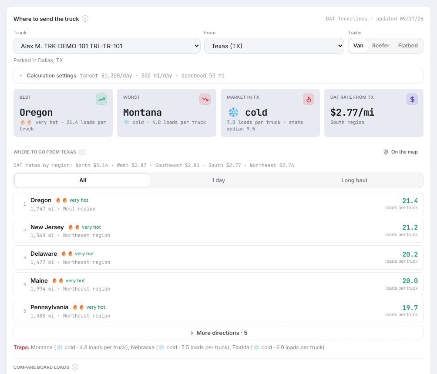The width and height of the screenshot is (437, 374).
Task: Select the Oregon destination row
Action: [x=218, y=204]
